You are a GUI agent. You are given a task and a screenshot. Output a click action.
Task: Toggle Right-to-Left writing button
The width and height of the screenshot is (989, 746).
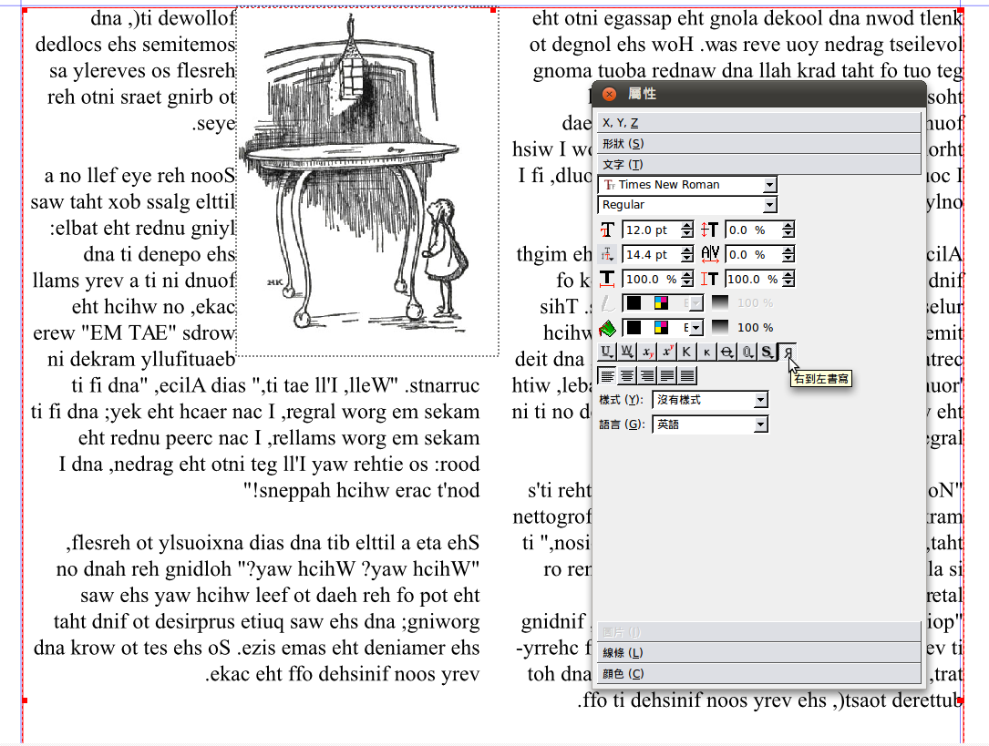tap(788, 352)
